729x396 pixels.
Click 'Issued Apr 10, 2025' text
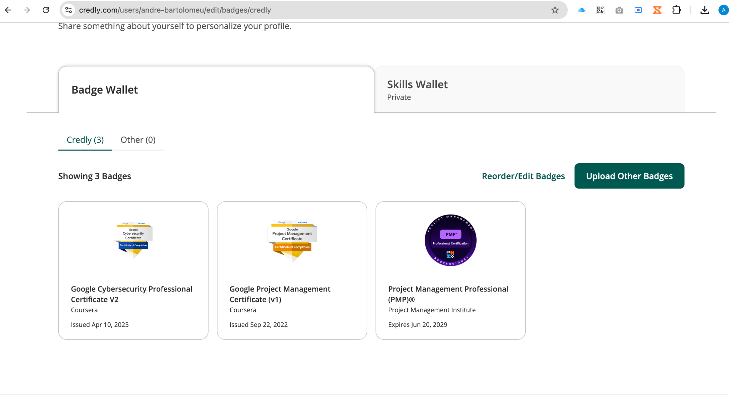pyautogui.click(x=100, y=324)
